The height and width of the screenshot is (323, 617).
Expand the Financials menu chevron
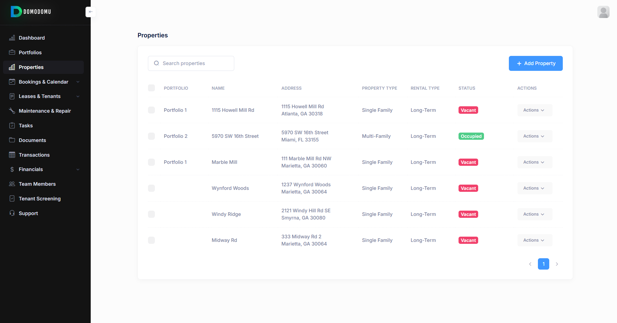pos(78,169)
